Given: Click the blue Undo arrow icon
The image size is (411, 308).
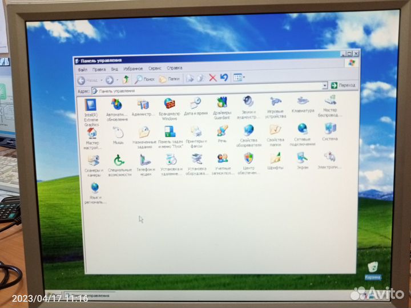Looking at the screenshot, I should pyautogui.click(x=224, y=78).
